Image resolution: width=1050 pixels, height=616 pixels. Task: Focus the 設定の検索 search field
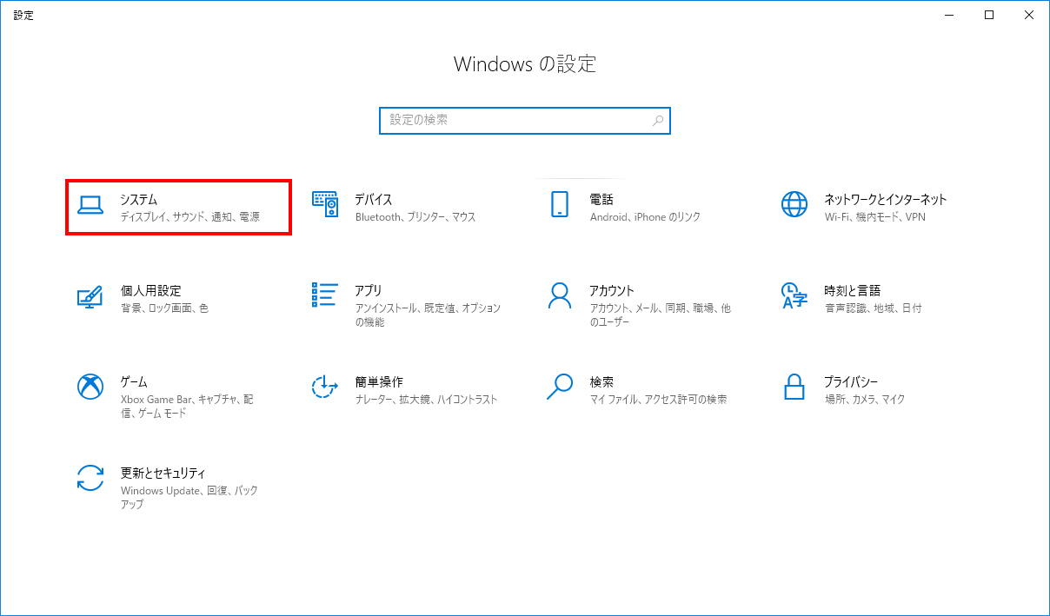(x=525, y=120)
